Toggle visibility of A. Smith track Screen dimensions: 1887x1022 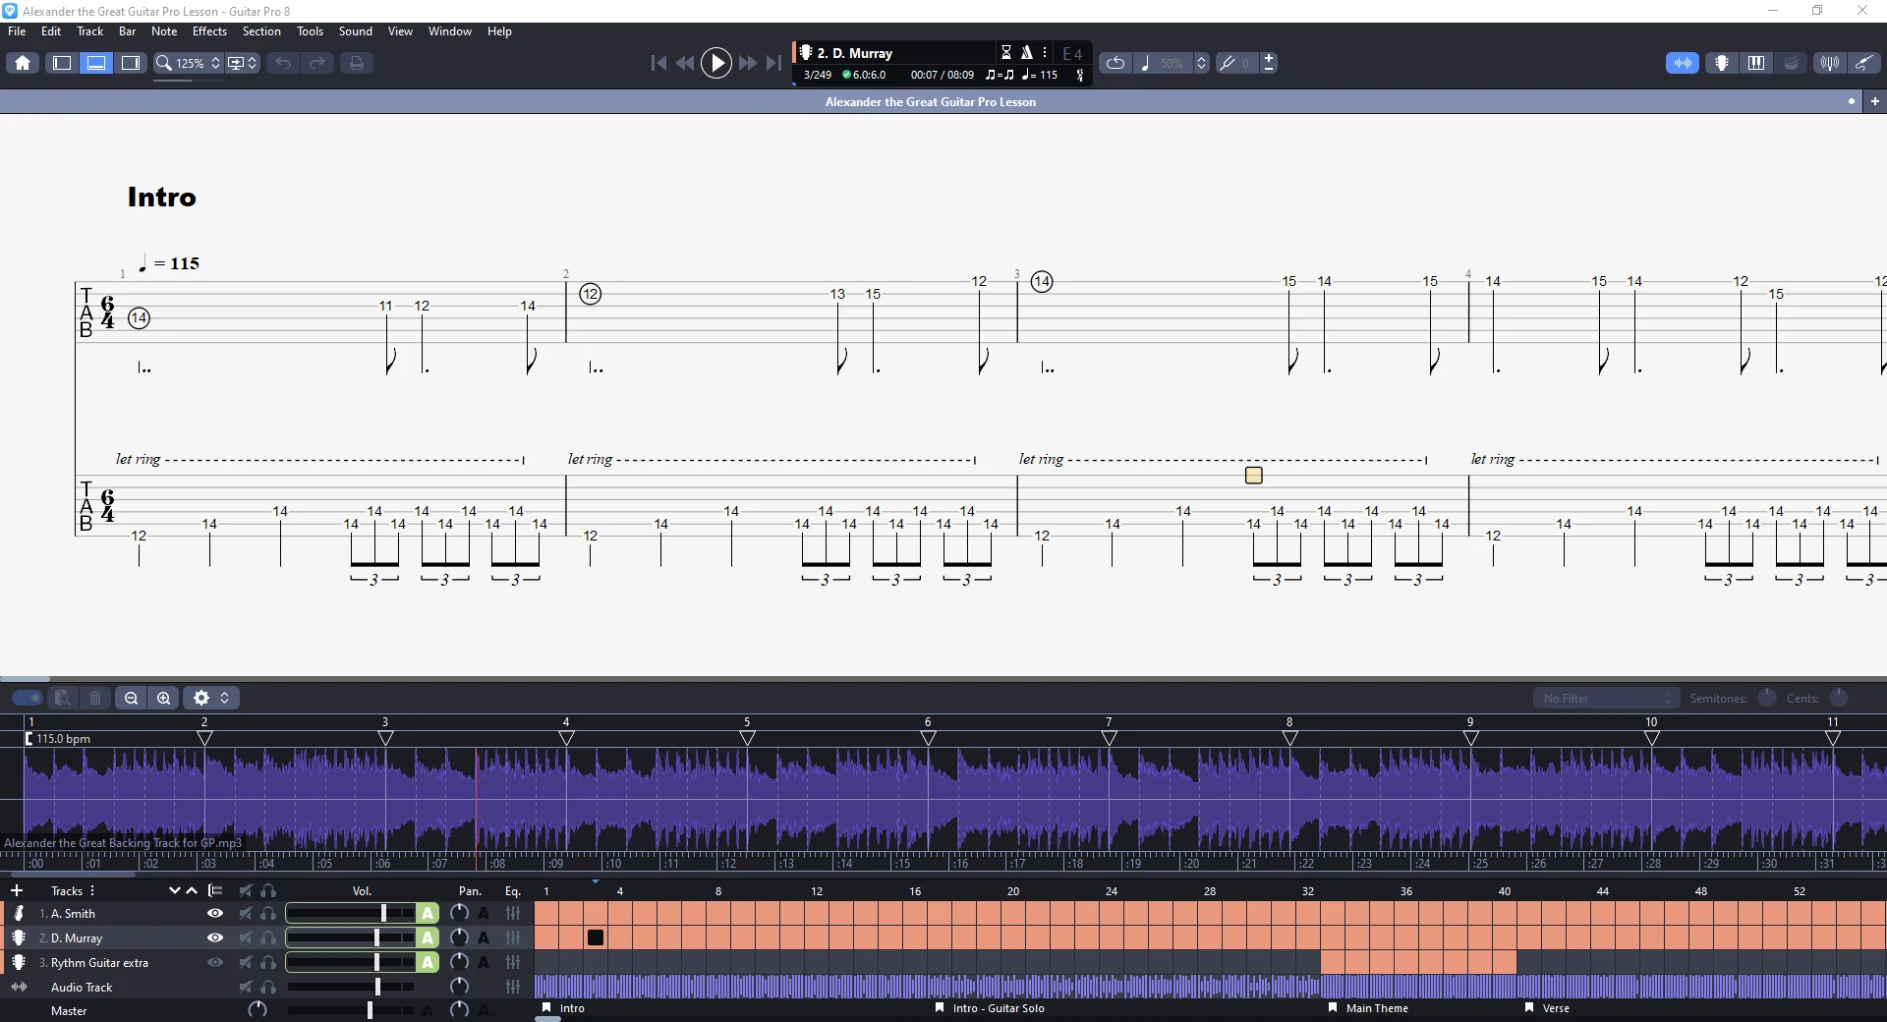tap(215, 913)
